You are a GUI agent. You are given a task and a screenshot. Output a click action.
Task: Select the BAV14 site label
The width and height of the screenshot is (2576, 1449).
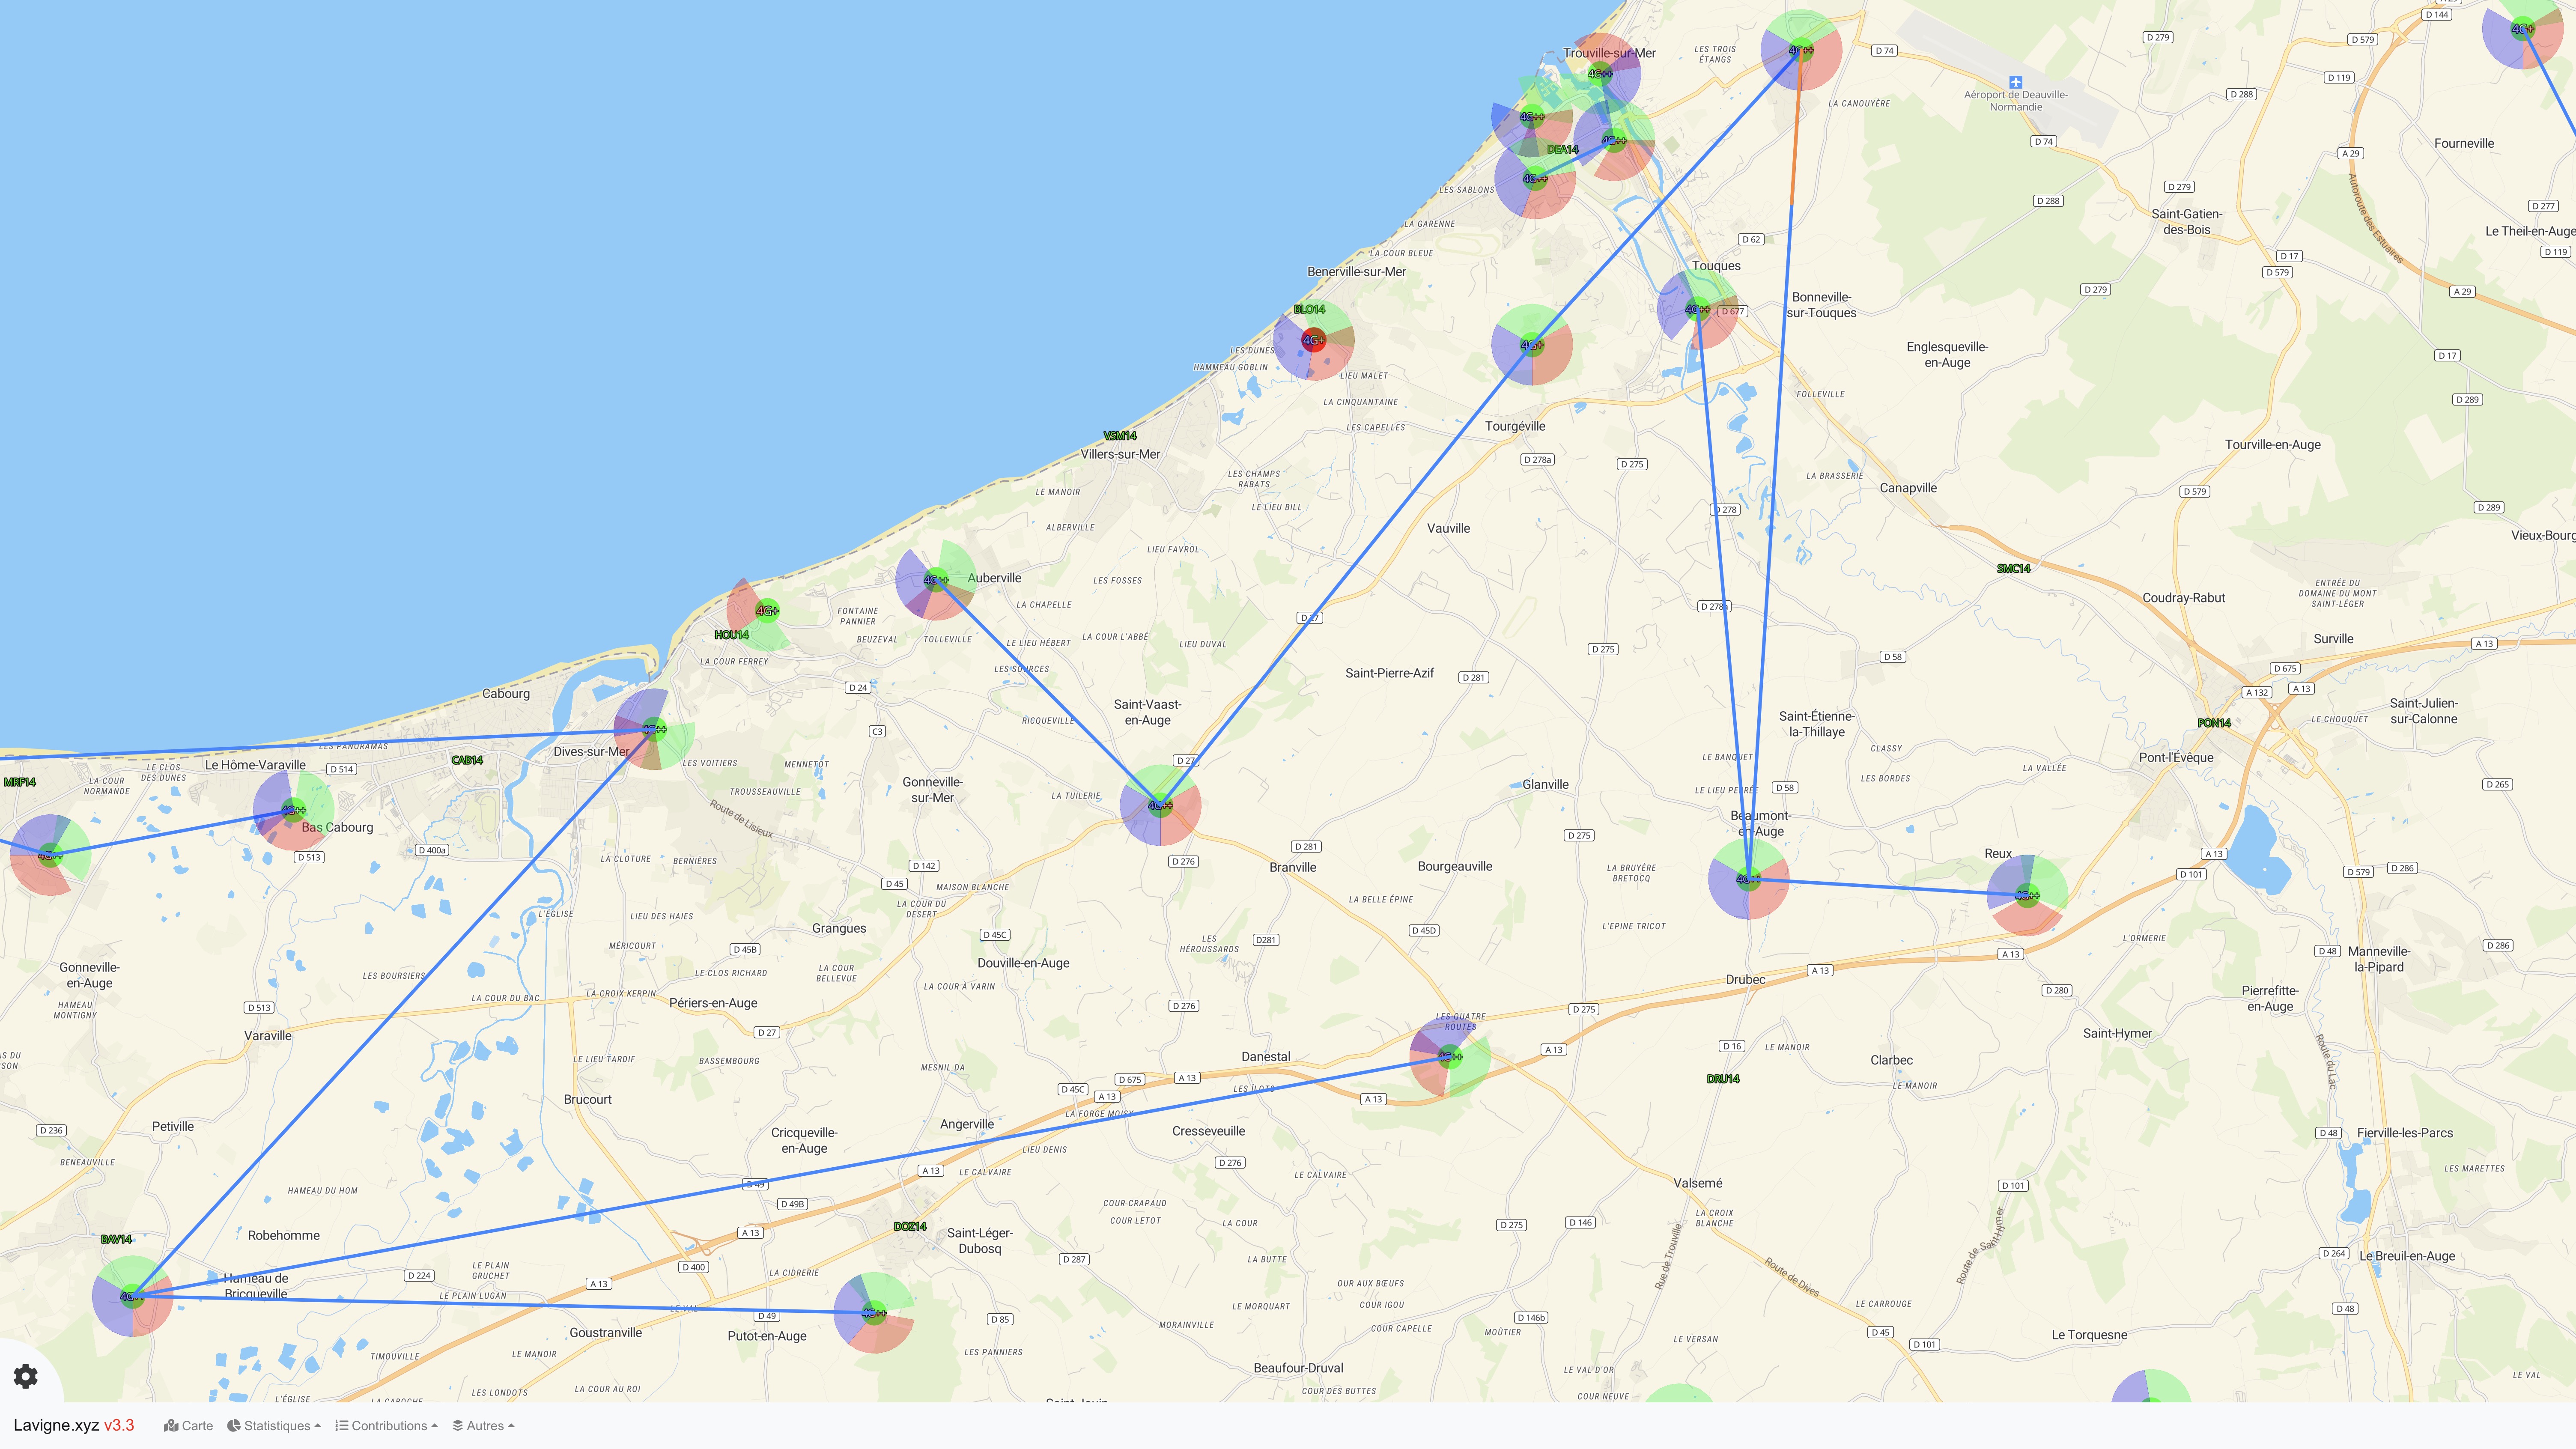[x=116, y=1239]
